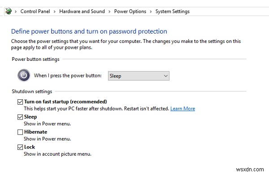
Task: Open Control Panel breadcrumb
Action: 35,12
